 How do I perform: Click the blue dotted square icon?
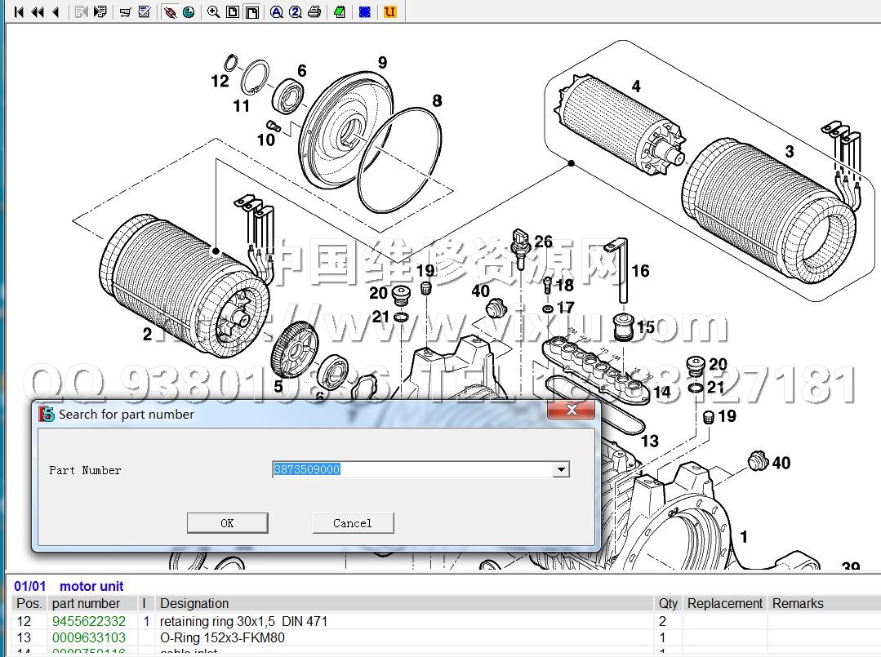tap(365, 11)
